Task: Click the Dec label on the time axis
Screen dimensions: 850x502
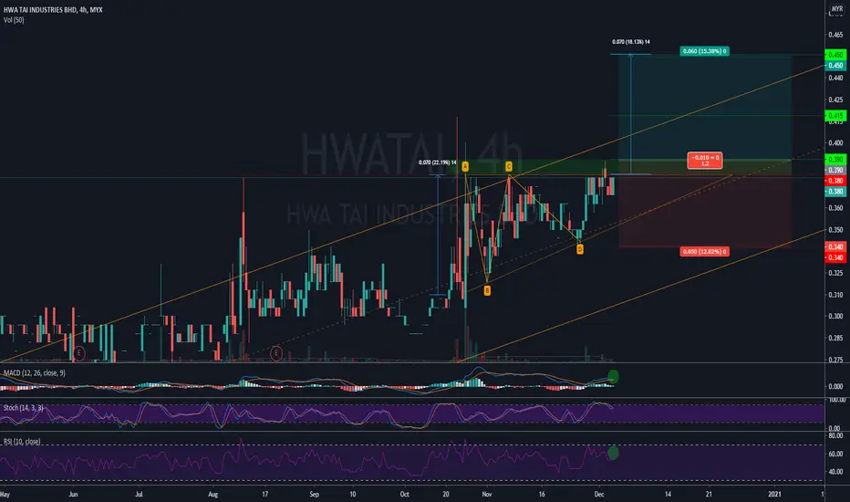Action: pyautogui.click(x=599, y=495)
